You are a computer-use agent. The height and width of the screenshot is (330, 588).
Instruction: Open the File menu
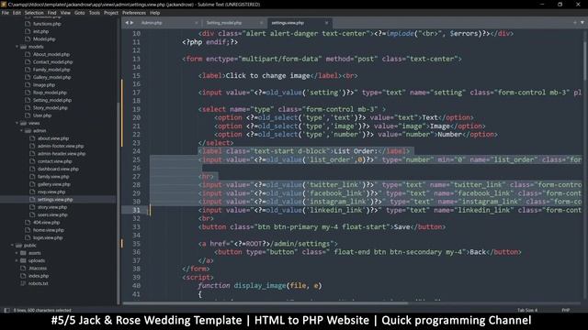[6, 13]
